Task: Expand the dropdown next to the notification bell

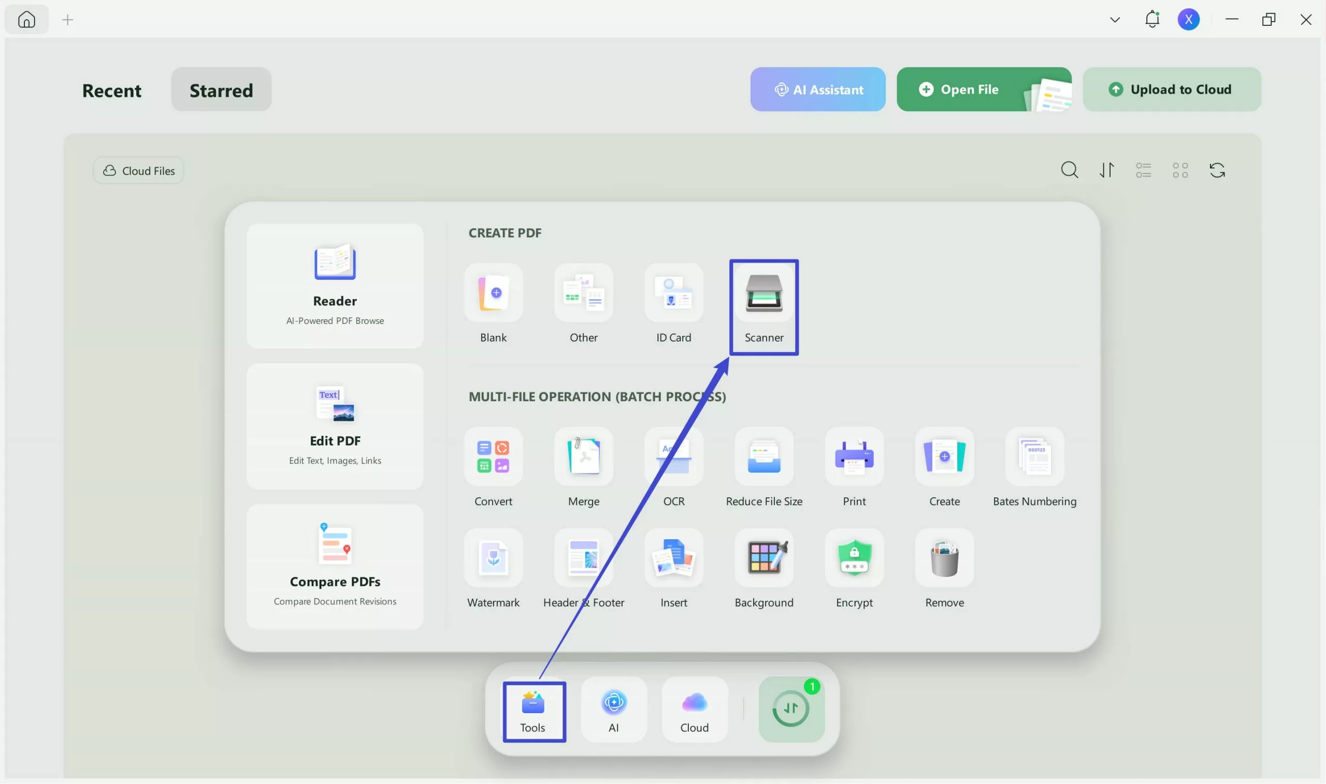Action: [1115, 19]
